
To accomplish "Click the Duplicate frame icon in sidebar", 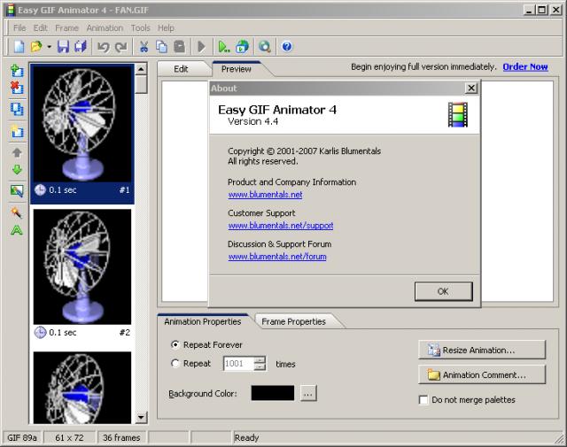I will (17, 109).
